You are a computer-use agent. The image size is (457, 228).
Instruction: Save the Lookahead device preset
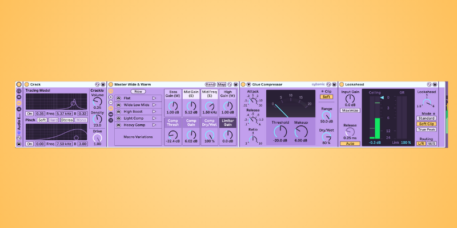(x=435, y=84)
